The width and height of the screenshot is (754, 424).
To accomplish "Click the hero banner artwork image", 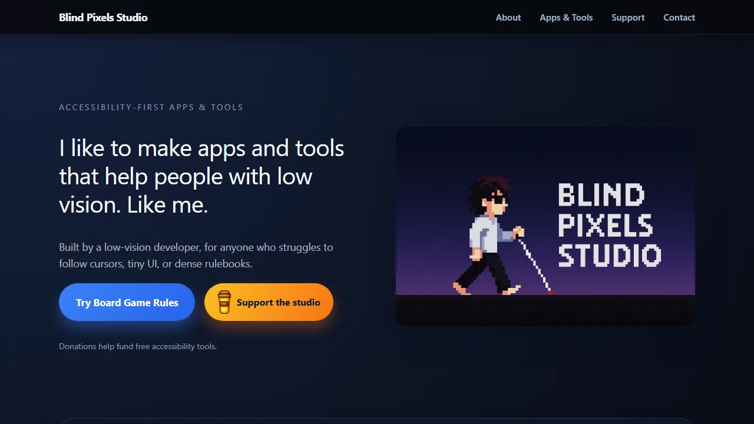I will click(x=545, y=226).
